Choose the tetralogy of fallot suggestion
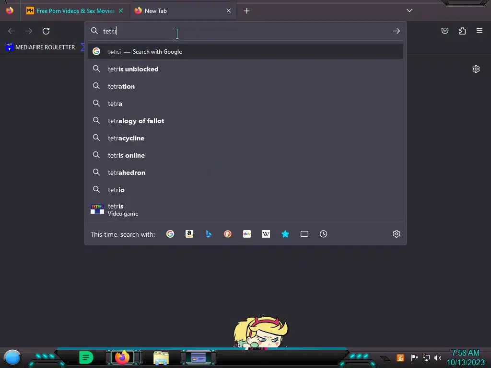 click(245, 120)
